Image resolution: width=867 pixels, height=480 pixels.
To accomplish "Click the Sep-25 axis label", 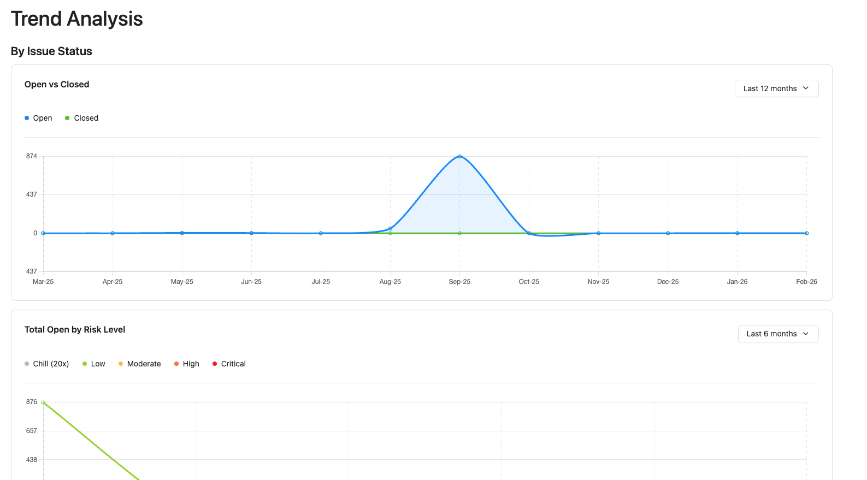I will click(x=459, y=282).
